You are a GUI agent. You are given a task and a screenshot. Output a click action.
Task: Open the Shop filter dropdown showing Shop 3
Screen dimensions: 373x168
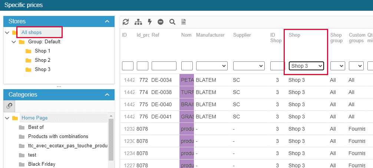[306, 66]
